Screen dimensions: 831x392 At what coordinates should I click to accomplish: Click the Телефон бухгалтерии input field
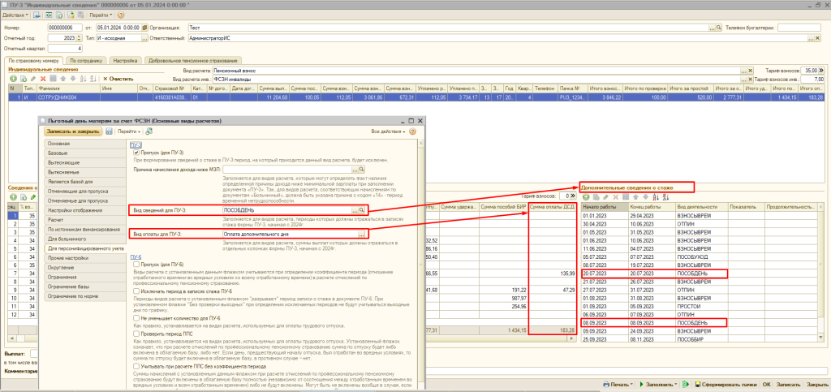tap(800, 27)
